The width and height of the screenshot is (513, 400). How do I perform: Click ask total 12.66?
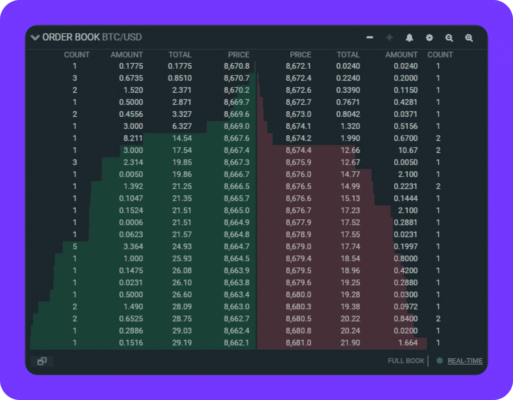click(350, 150)
